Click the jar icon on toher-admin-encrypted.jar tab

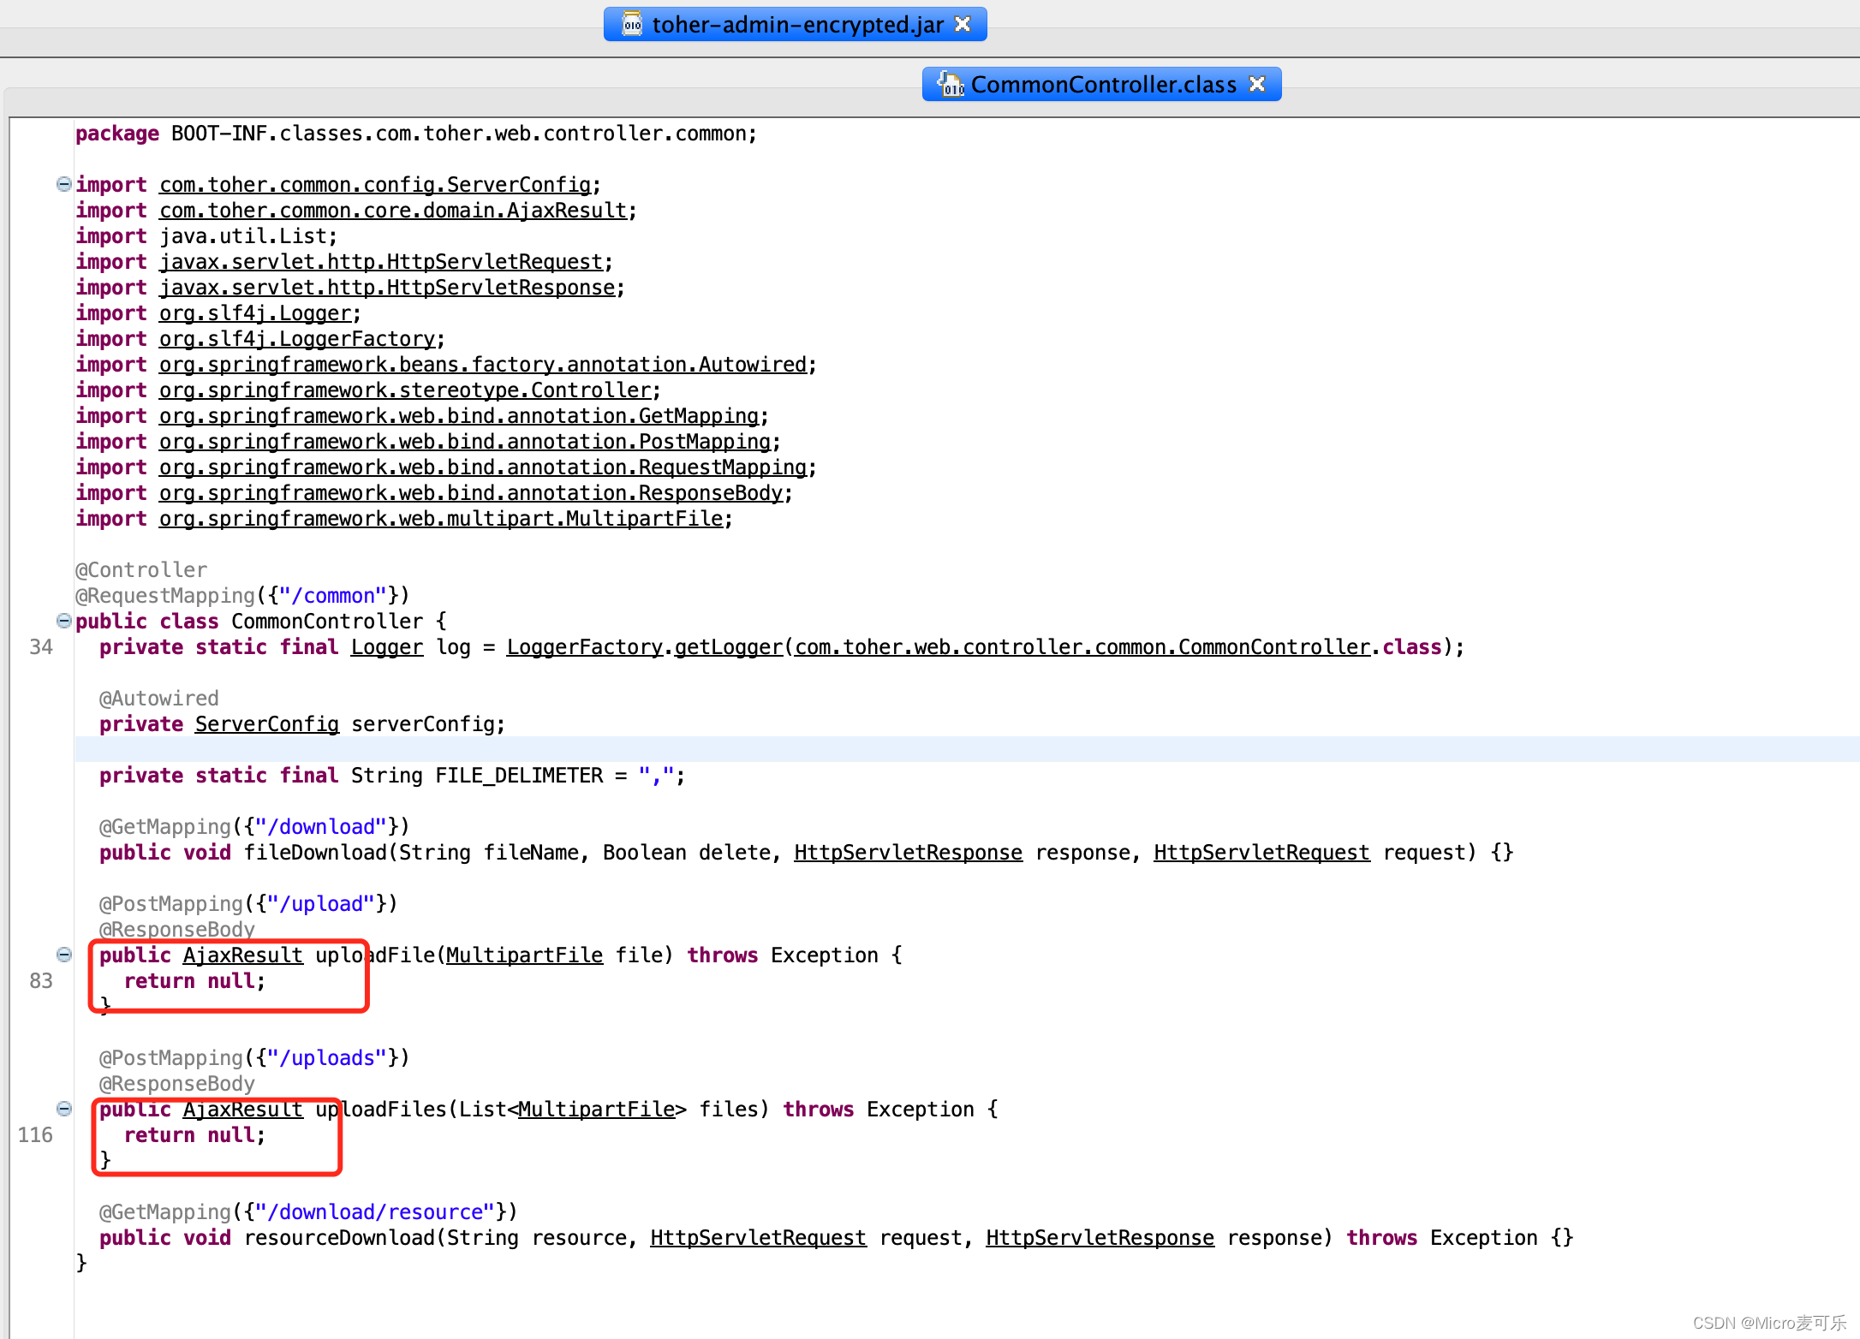631,24
